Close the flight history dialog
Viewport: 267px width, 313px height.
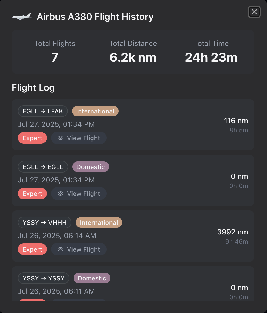point(254,12)
